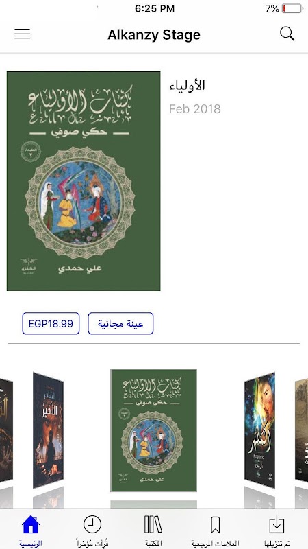Select partially visible cover at far right
308x549 pixels.
[301, 430]
